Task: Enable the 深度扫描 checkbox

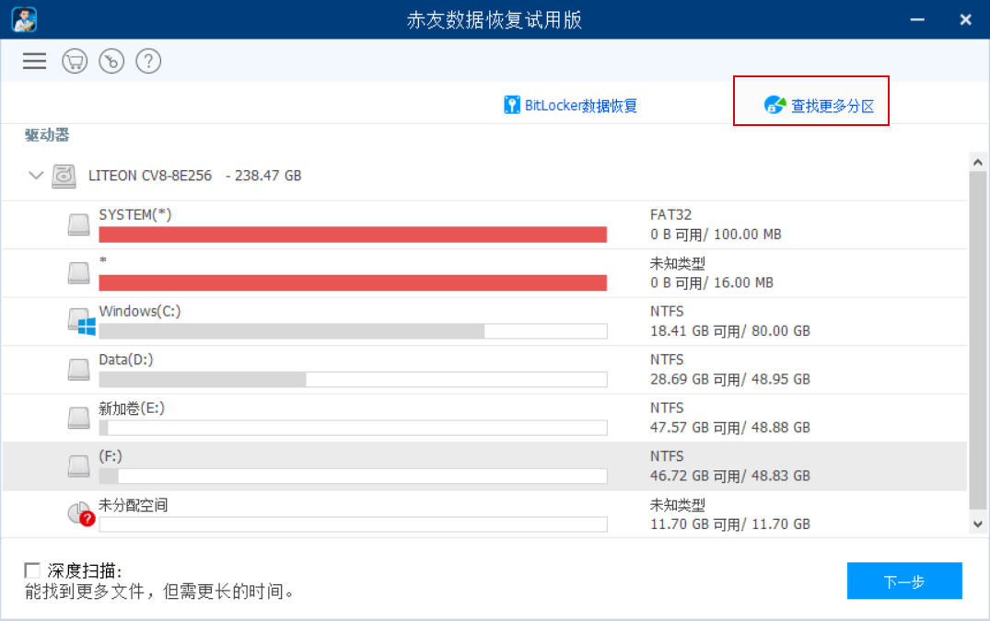Action: pos(32,570)
